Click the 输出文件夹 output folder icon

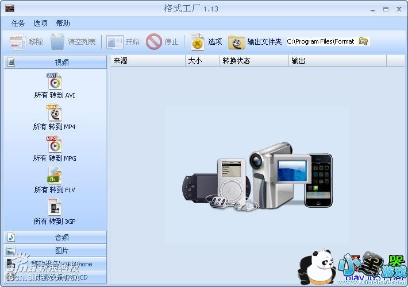pos(237,42)
